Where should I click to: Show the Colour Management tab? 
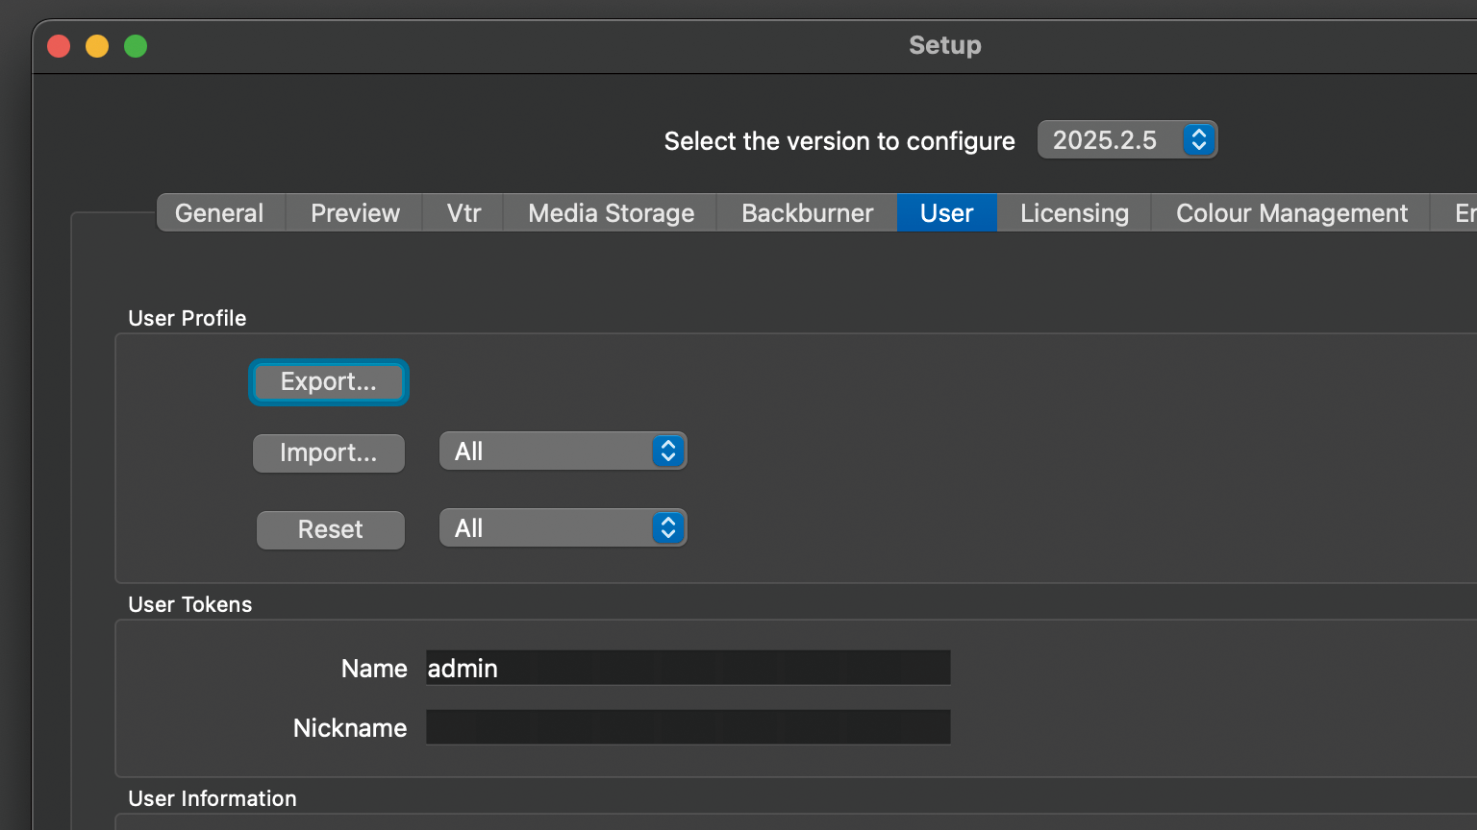pos(1291,213)
